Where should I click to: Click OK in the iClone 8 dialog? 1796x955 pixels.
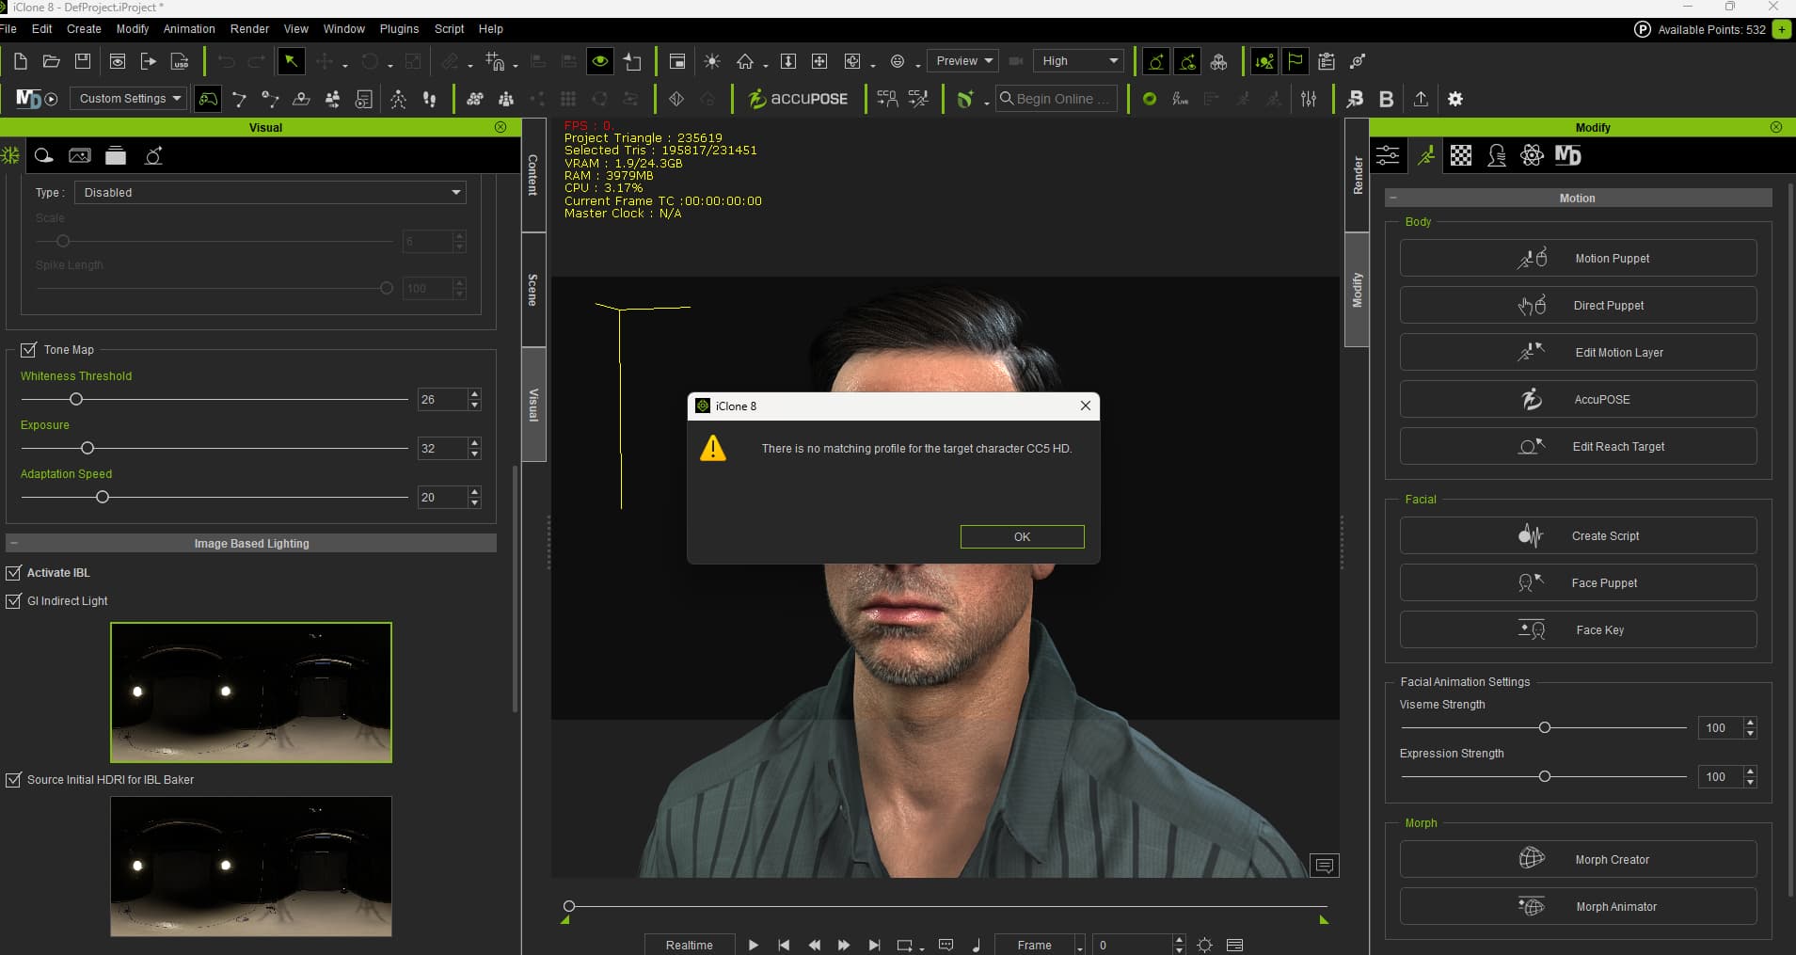pos(1022,536)
